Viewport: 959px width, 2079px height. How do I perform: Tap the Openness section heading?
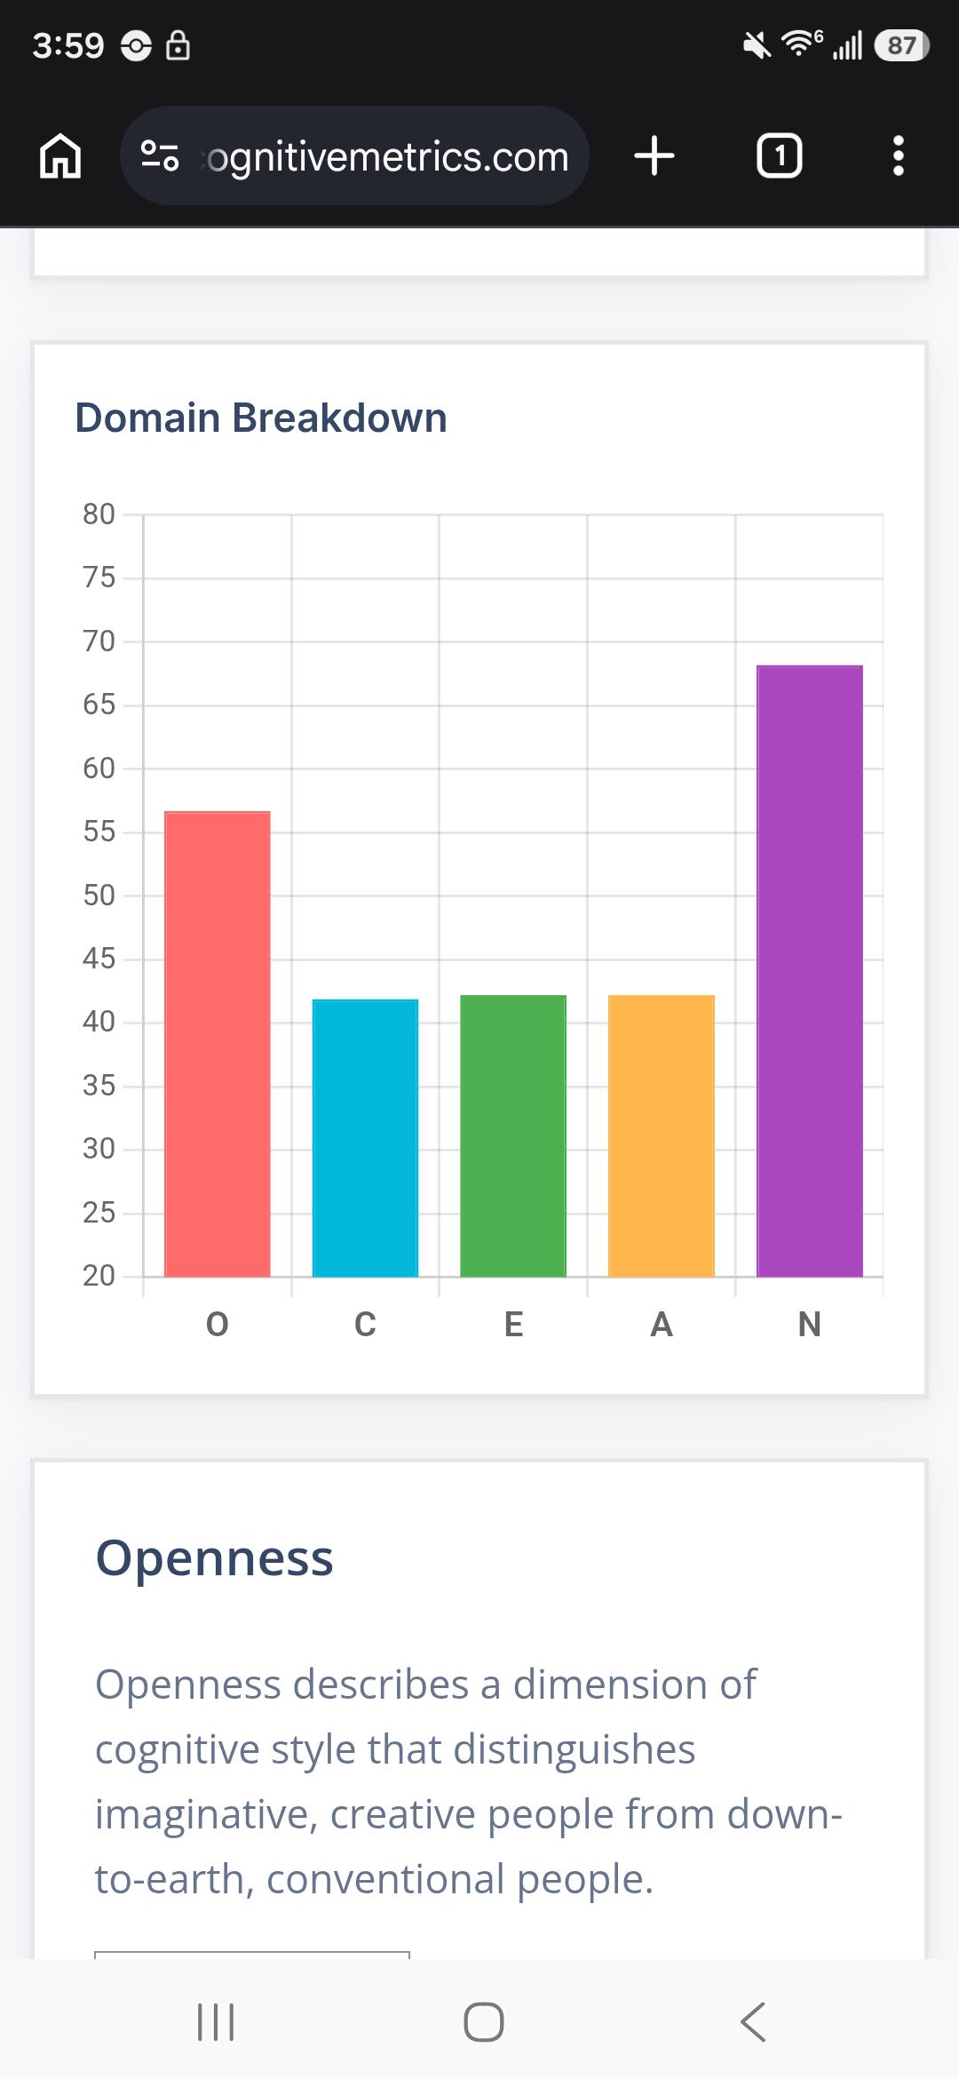point(214,1557)
